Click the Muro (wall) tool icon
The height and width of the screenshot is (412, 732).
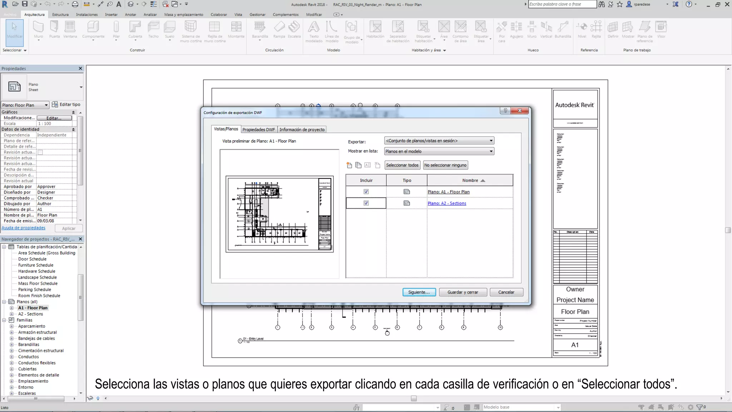coord(38,27)
